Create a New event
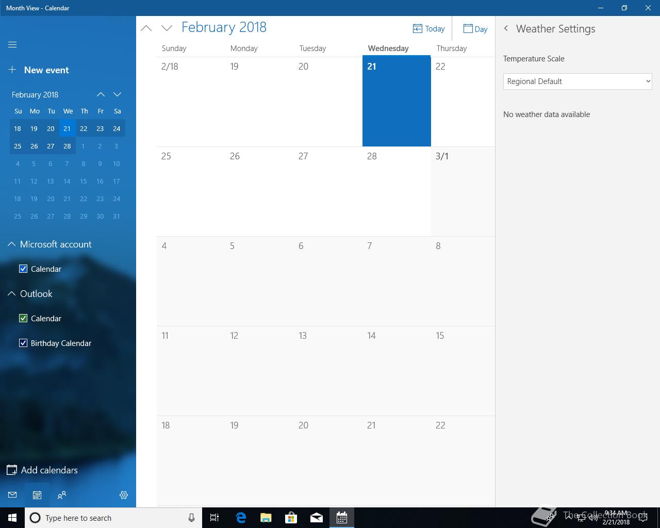The width and height of the screenshot is (660, 528). tap(39, 70)
